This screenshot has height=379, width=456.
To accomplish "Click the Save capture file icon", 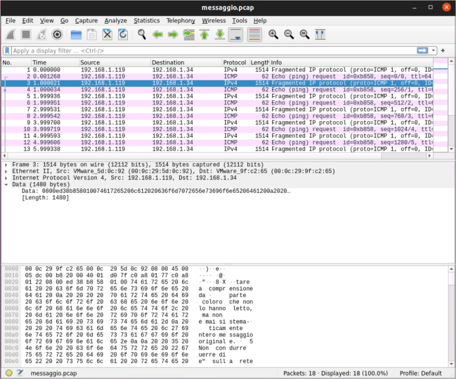I will point(92,34).
